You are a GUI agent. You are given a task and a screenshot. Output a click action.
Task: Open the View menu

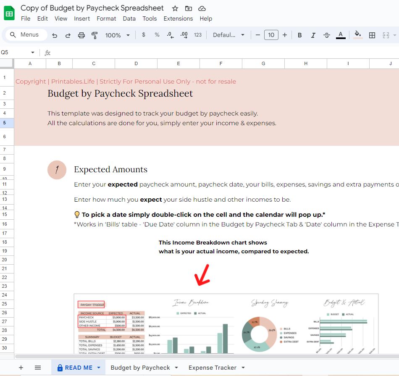coord(61,18)
